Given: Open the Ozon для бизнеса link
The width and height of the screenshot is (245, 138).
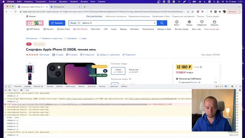Looking at the screenshot, I should pos(94,16).
